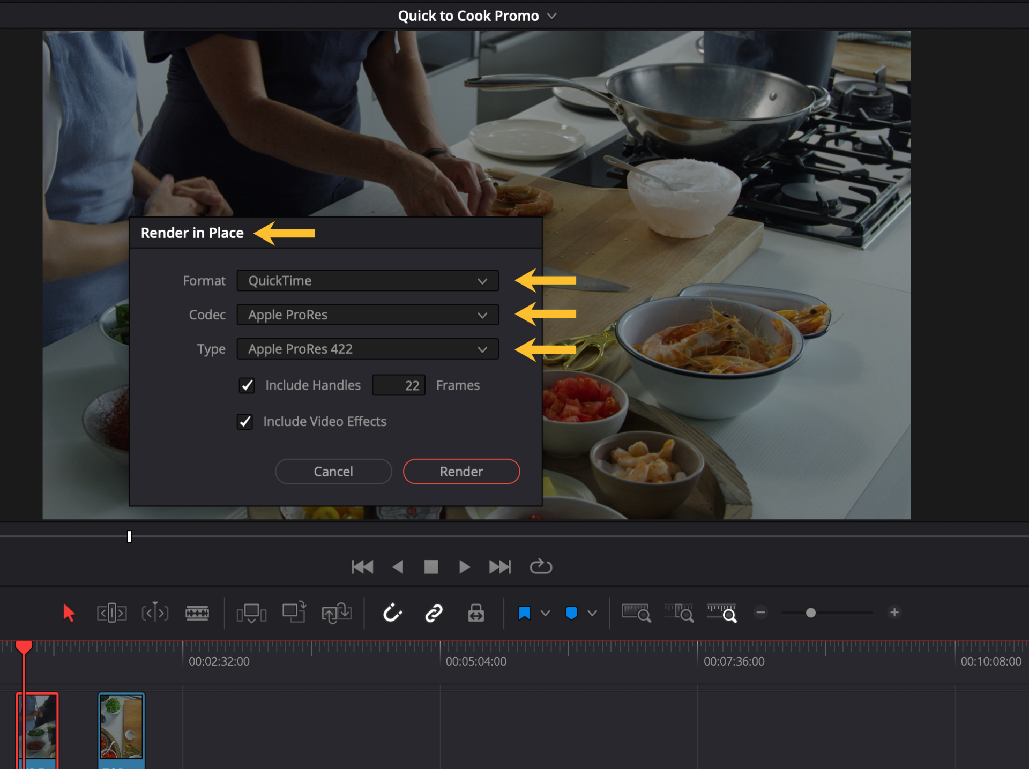Expand the Type Apple ProRes 422 dropdown
The image size is (1029, 769).
[368, 349]
